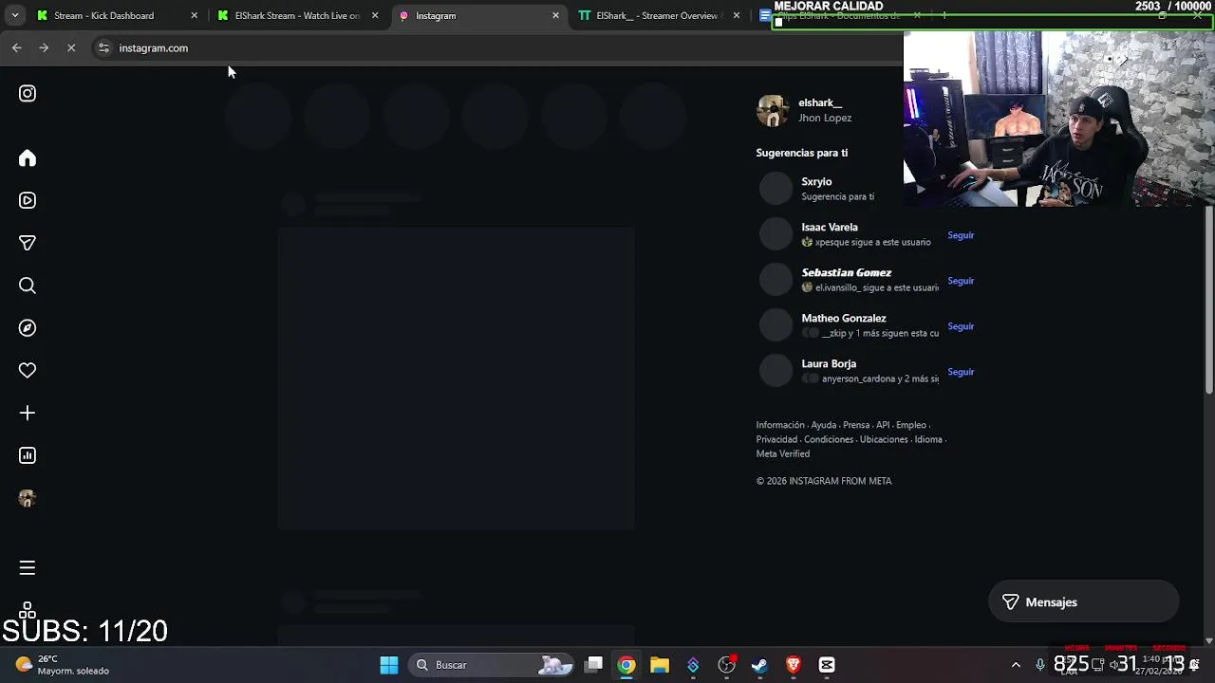Image resolution: width=1215 pixels, height=683 pixels.
Task: Close the Kick Dashboard tab
Action: tap(195, 15)
